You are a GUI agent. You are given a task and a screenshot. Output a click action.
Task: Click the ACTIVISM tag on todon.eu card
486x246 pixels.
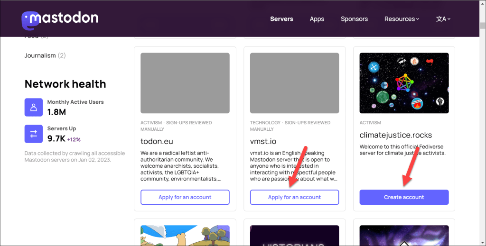pyautogui.click(x=151, y=123)
